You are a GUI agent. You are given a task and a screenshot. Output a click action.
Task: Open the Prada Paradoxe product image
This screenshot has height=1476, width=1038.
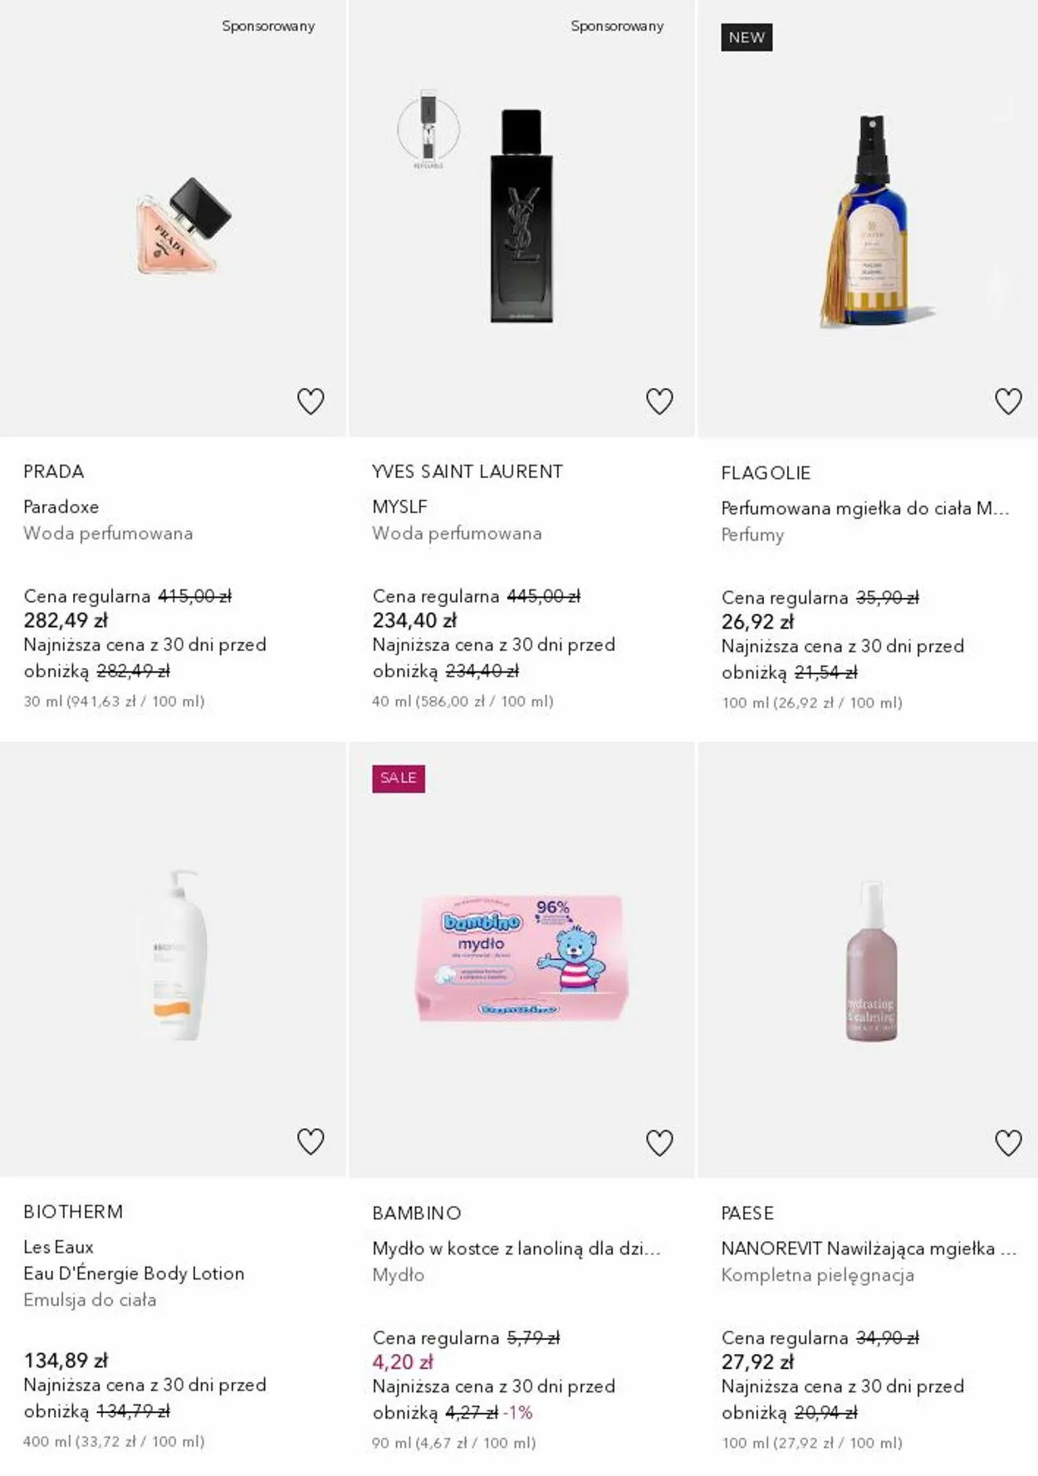pyautogui.click(x=184, y=226)
